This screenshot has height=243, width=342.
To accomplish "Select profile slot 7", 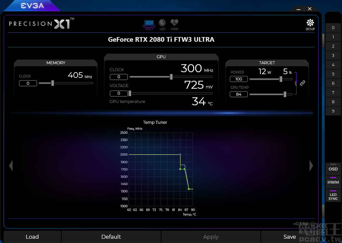I will [x=333, y=92].
